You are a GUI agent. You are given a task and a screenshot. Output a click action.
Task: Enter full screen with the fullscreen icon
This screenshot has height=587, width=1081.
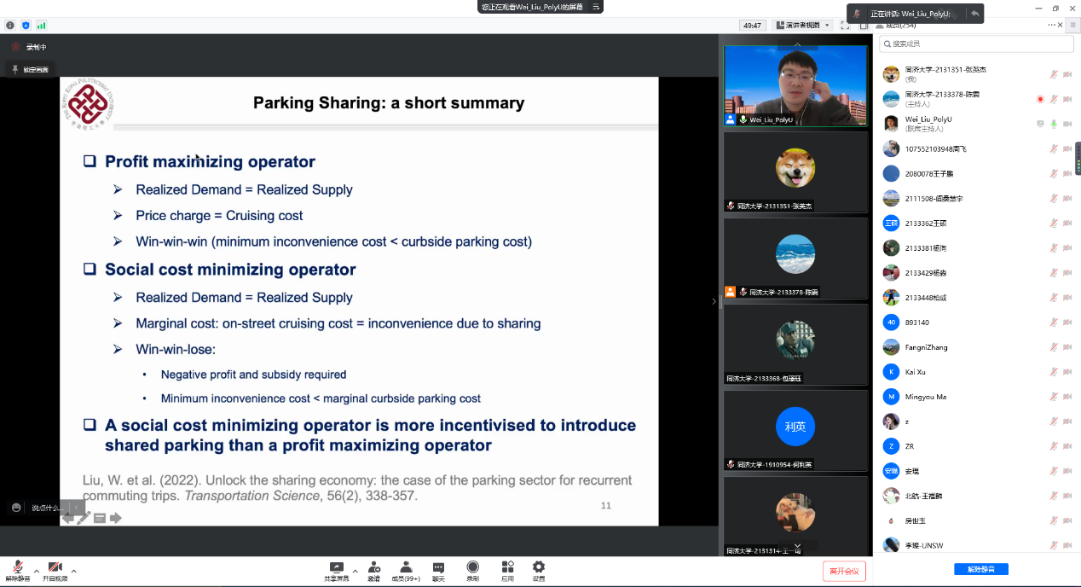(x=845, y=26)
